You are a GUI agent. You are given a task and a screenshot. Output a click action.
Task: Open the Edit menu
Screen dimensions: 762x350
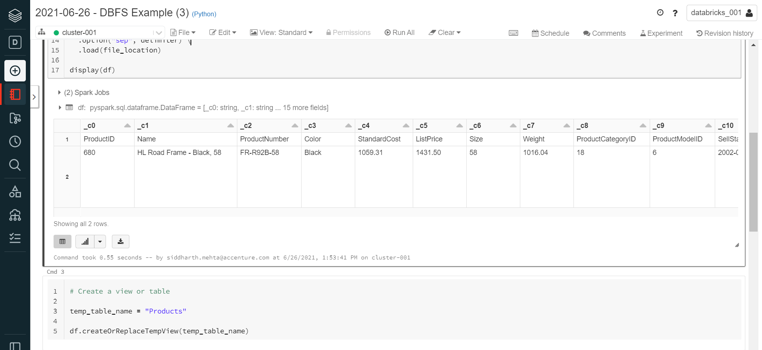[x=223, y=33]
